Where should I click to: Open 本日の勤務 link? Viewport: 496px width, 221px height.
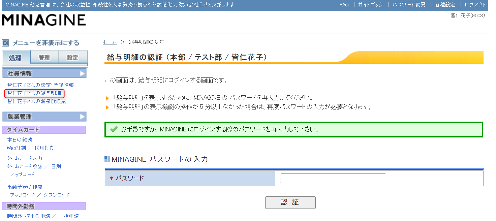(20, 140)
